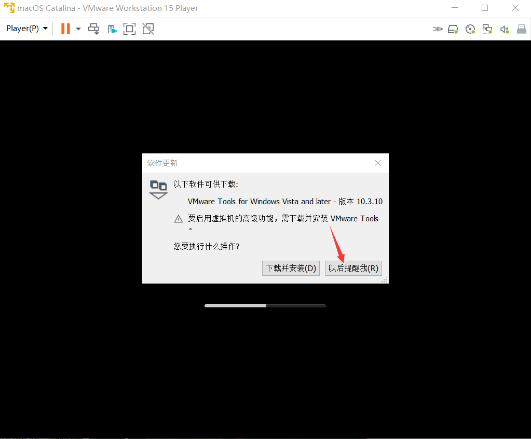The height and width of the screenshot is (439, 531).
Task: Enter full screen mode
Action: 129,29
